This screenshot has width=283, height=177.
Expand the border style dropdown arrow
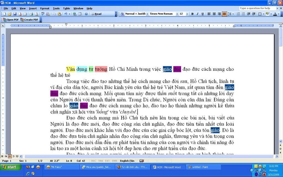pyautogui.click(x=263, y=14)
